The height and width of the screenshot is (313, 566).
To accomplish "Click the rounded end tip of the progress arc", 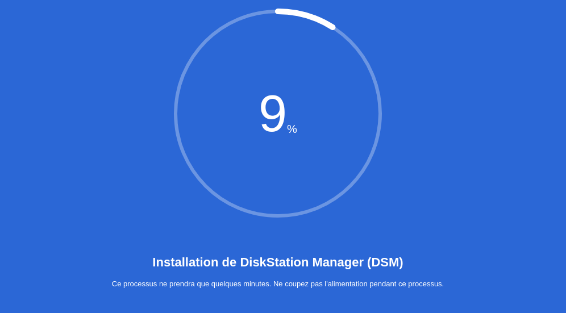I will [332, 27].
